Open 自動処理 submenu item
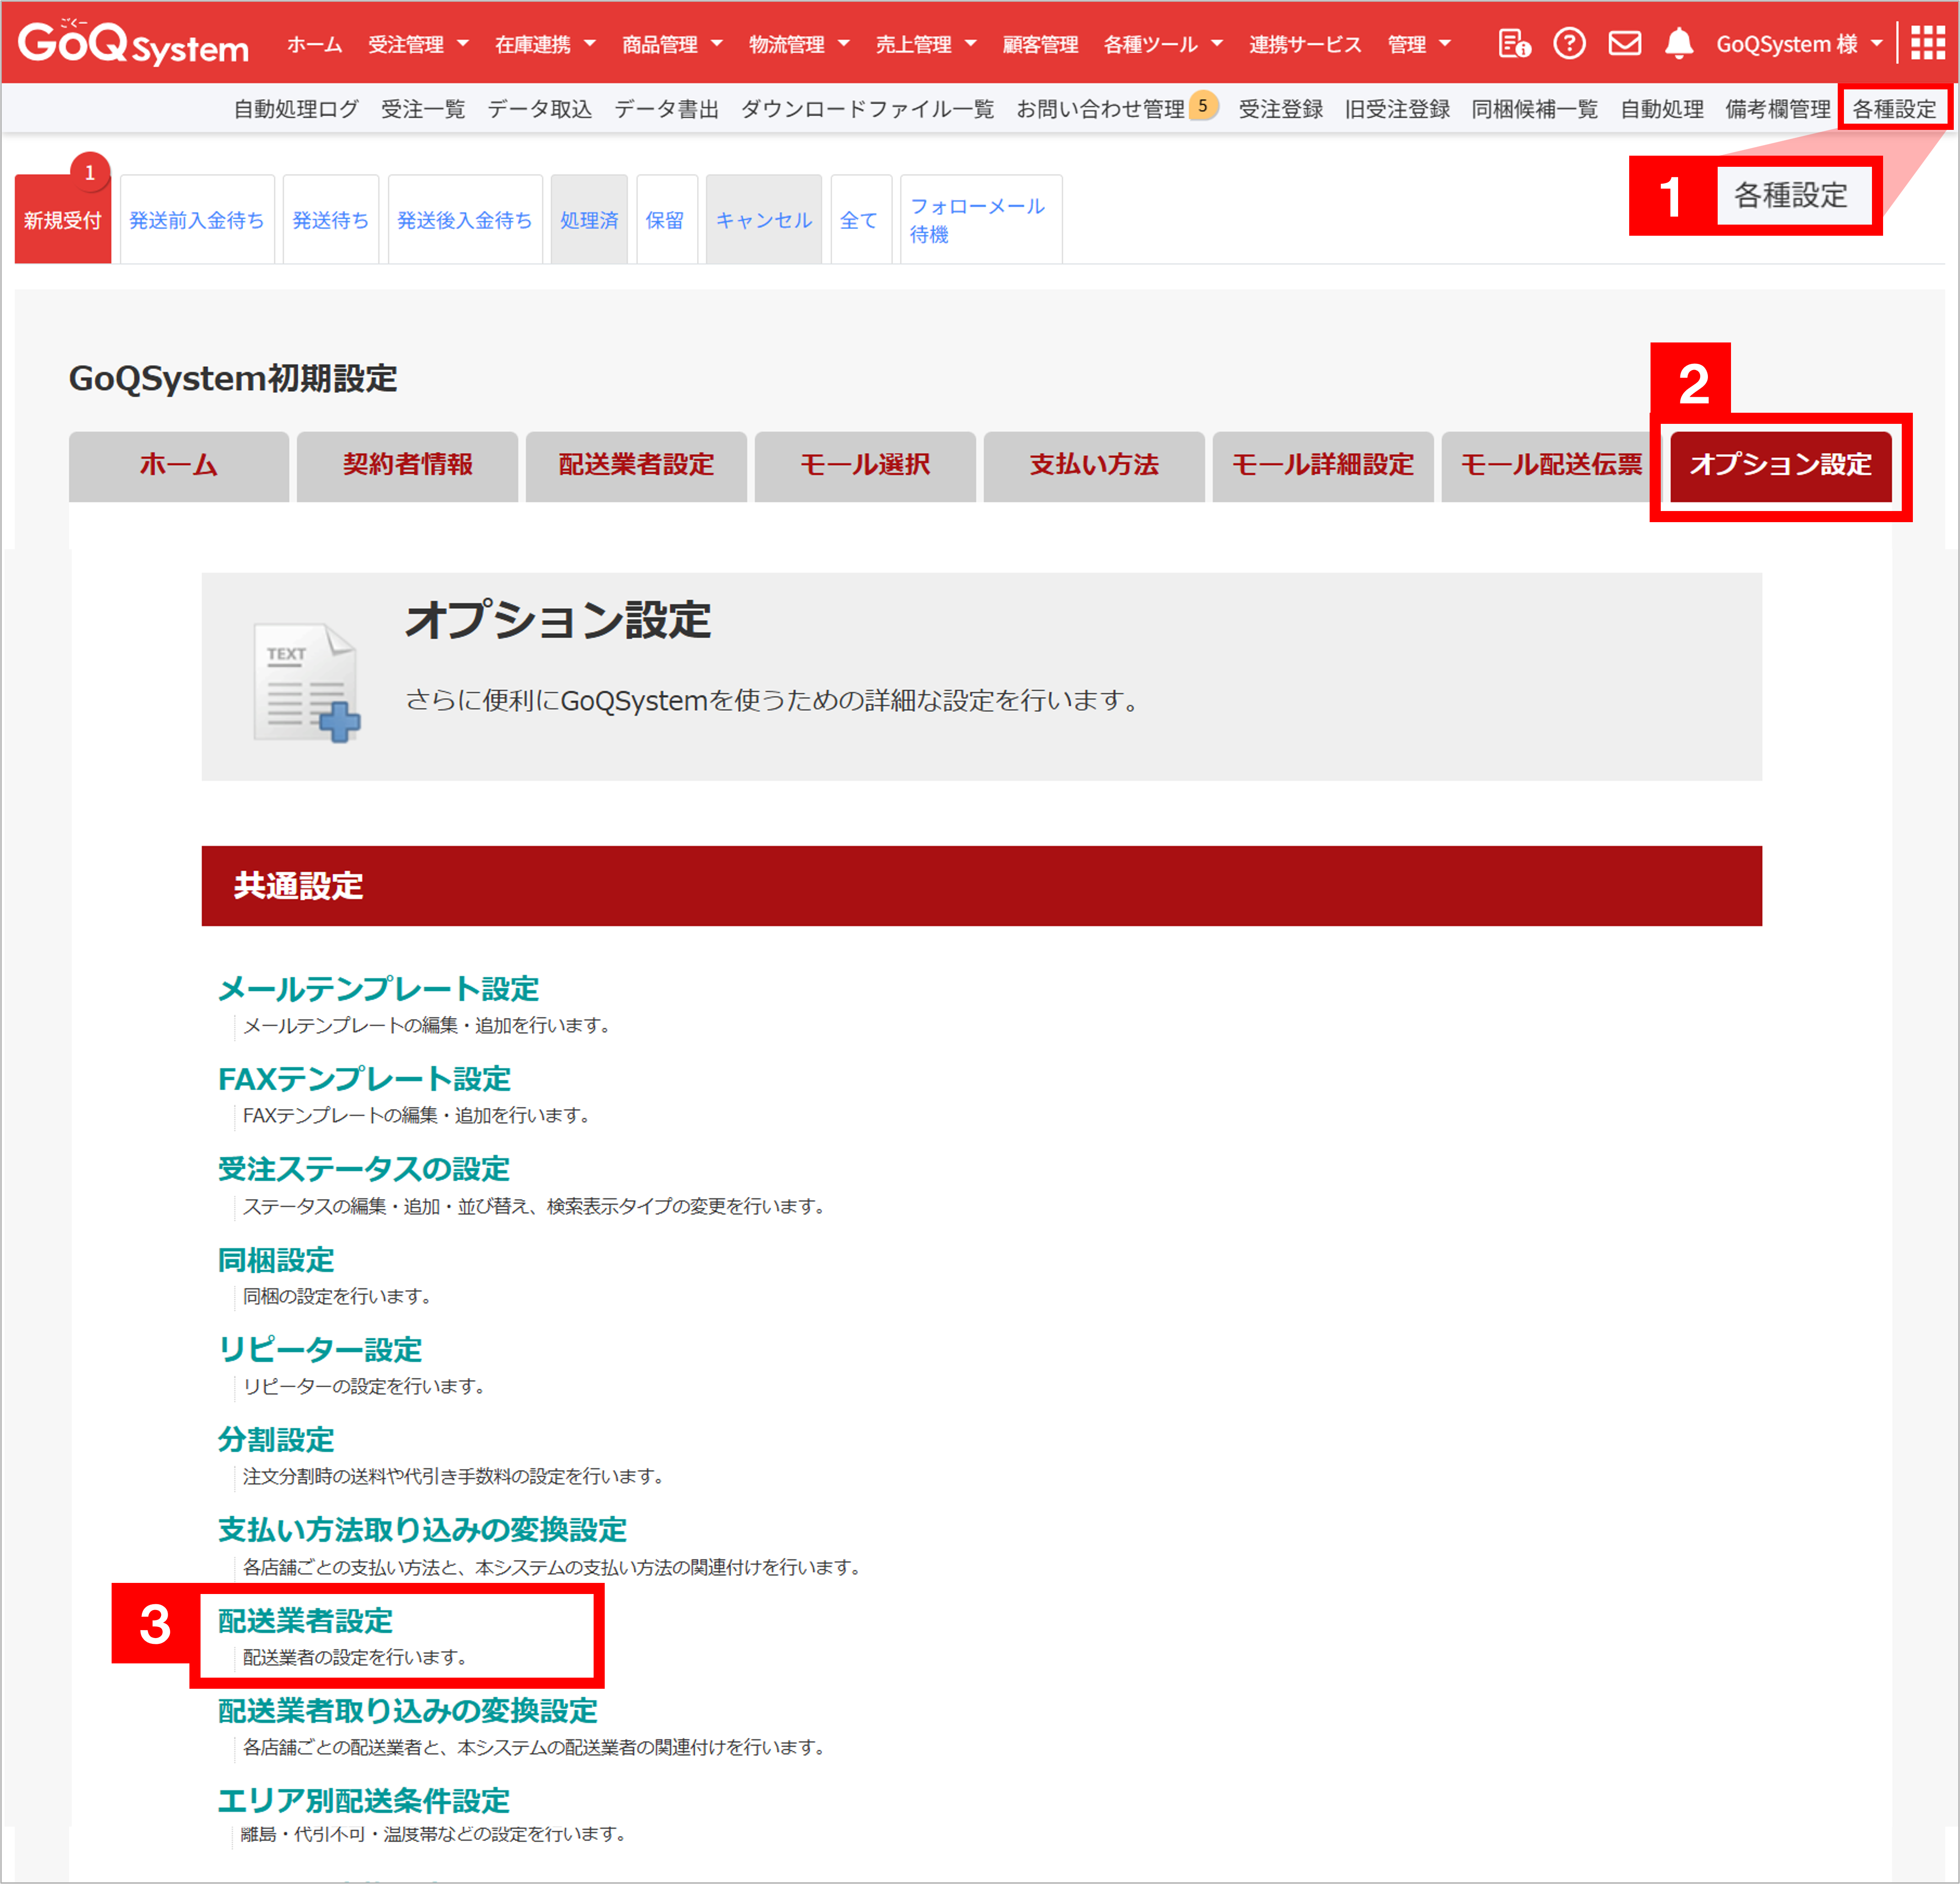The width and height of the screenshot is (1960, 1884). (1662, 109)
